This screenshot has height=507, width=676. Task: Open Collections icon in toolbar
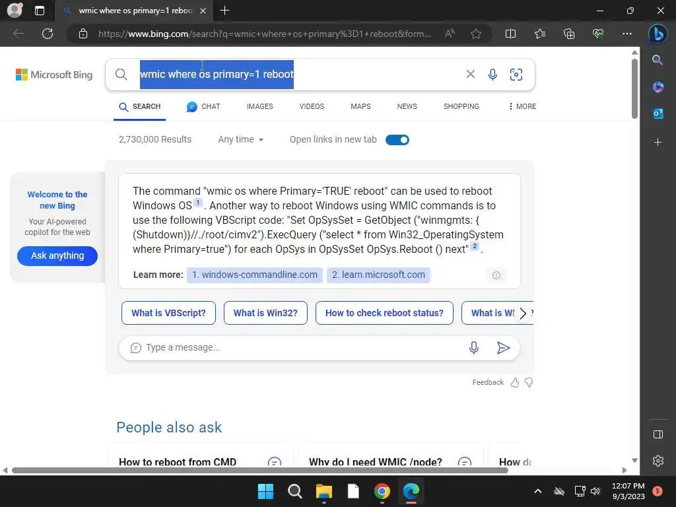(569, 34)
